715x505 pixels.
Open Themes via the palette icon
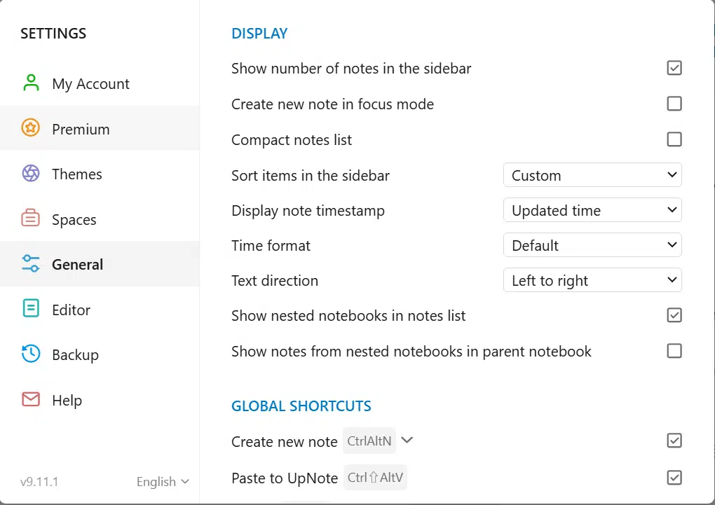(x=31, y=174)
